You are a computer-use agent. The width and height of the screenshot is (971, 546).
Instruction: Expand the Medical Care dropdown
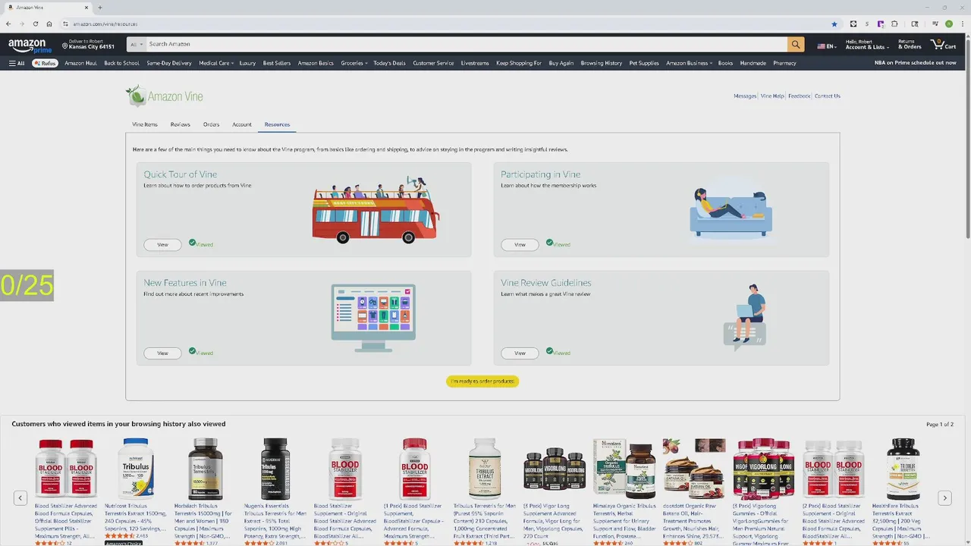click(x=215, y=63)
